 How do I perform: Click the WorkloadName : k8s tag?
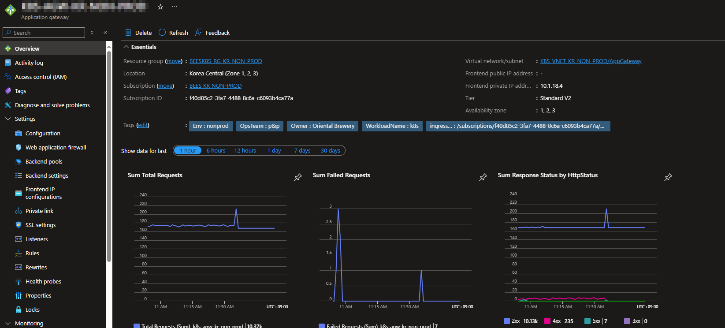392,126
